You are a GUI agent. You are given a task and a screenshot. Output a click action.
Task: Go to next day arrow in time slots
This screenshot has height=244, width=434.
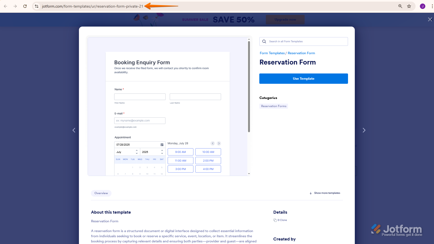[x=219, y=143]
